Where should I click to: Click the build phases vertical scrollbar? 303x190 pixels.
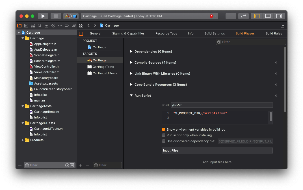click(x=285, y=79)
